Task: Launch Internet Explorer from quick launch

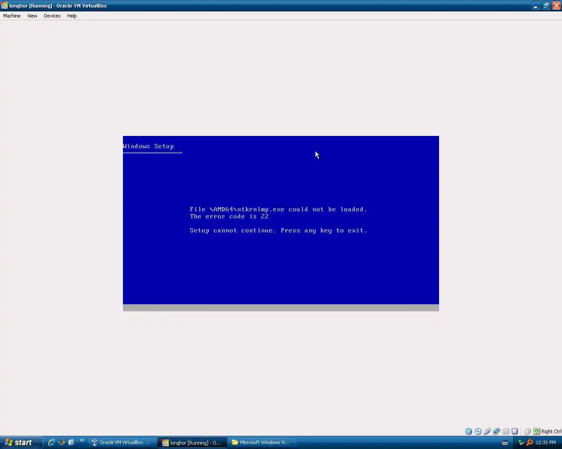Action: 51,442
